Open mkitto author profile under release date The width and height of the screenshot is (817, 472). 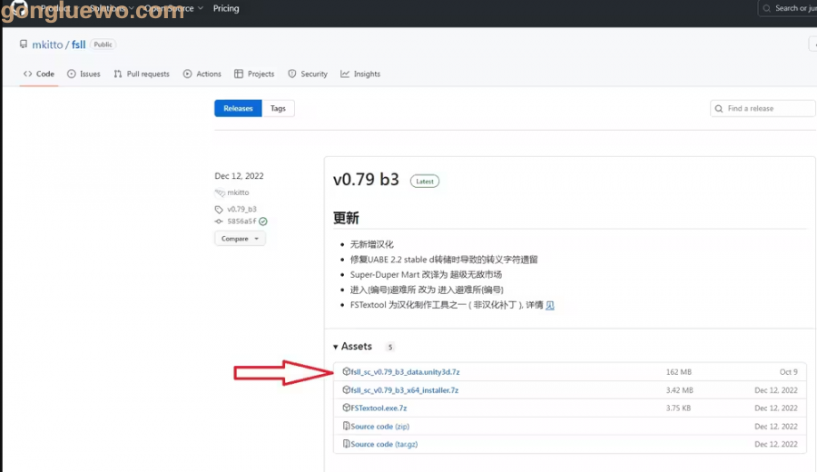[238, 192]
